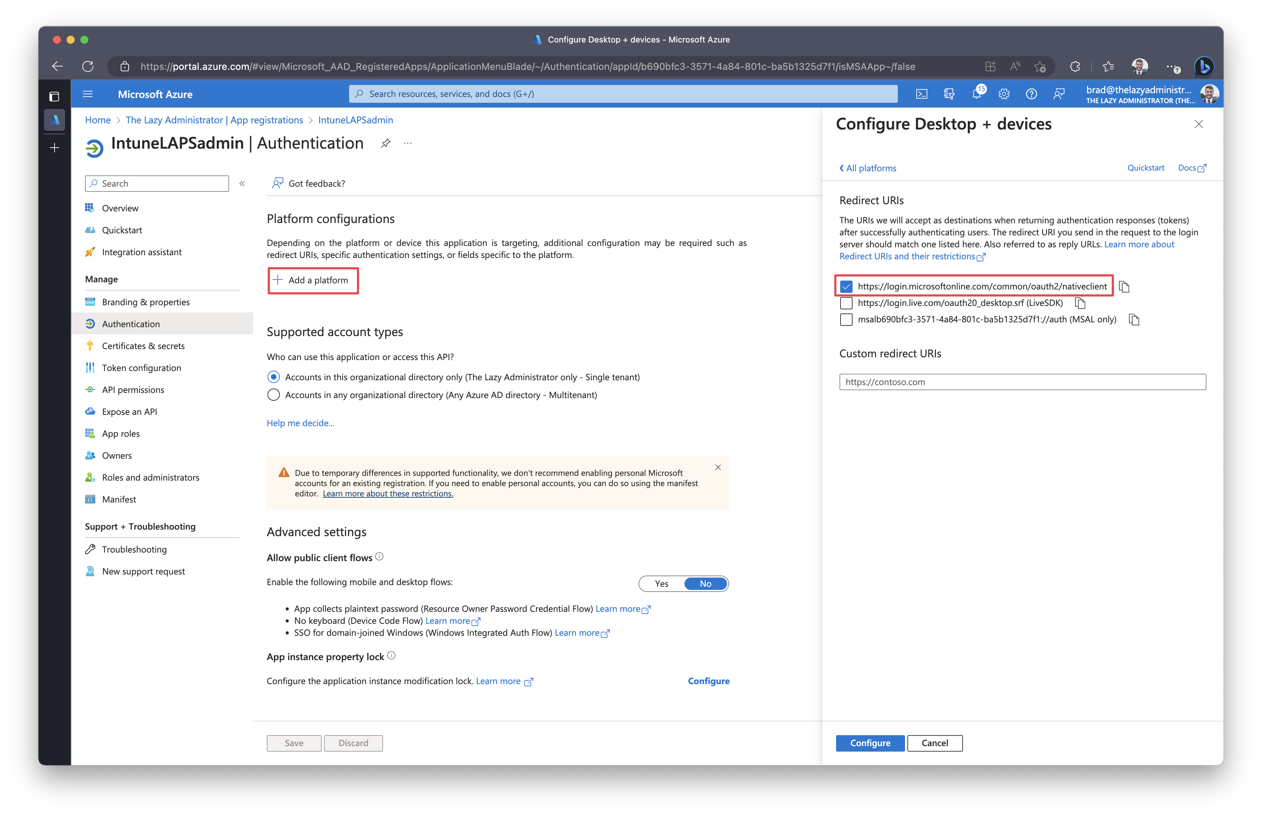Open more options ellipsis beside Authentication title
This screenshot has width=1262, height=816.
click(407, 143)
